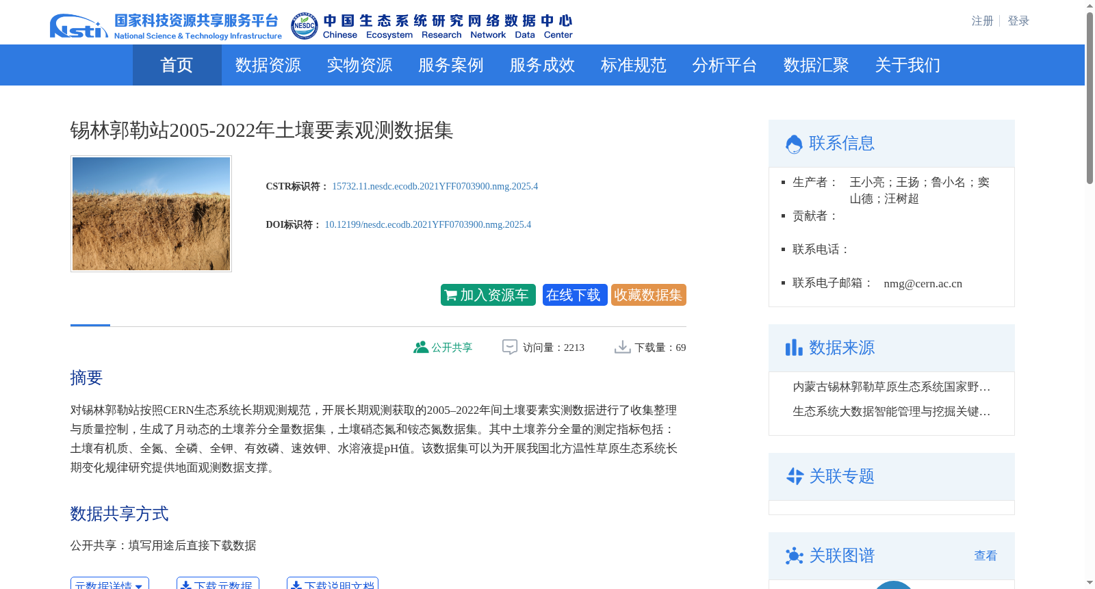Open 生态系统大数据智能管理与挖掘关键… source link
1095x589 pixels.
pyautogui.click(x=892, y=412)
